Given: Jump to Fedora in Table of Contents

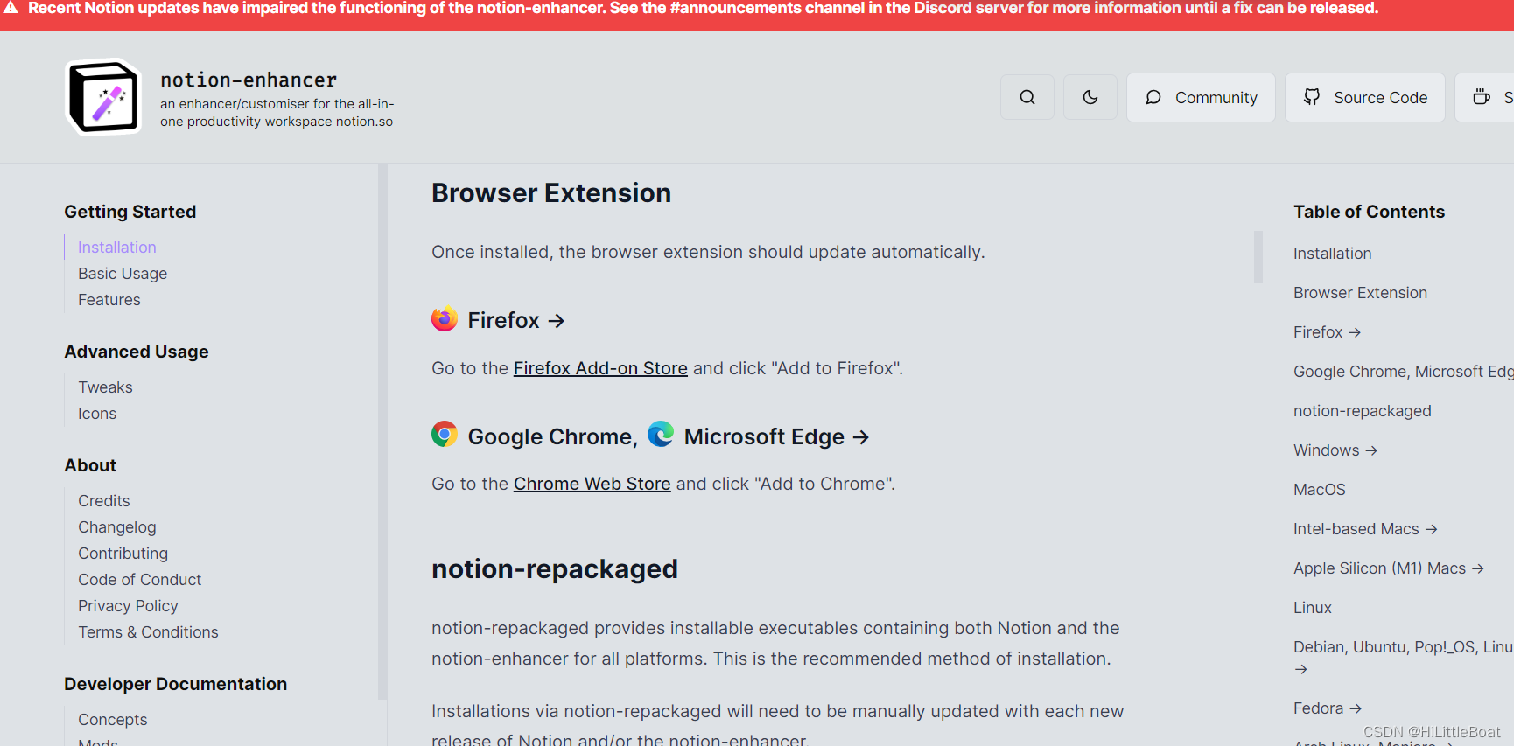Looking at the screenshot, I should [1328, 708].
